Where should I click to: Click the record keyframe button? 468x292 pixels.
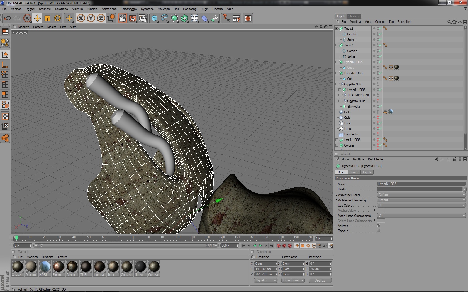pos(279,246)
